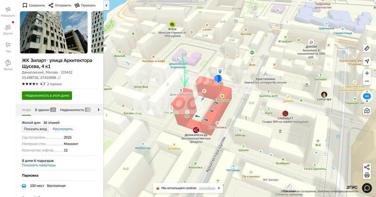
Task: Select the Деликатеска.ру marker
Action: [x=196, y=130]
